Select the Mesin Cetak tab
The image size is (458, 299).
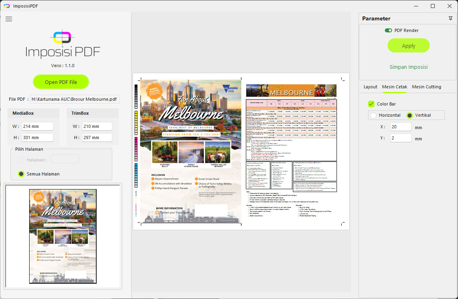point(394,87)
